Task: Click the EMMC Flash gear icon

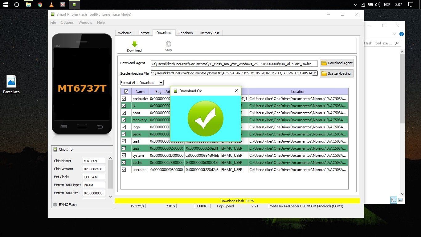Action: [55, 205]
